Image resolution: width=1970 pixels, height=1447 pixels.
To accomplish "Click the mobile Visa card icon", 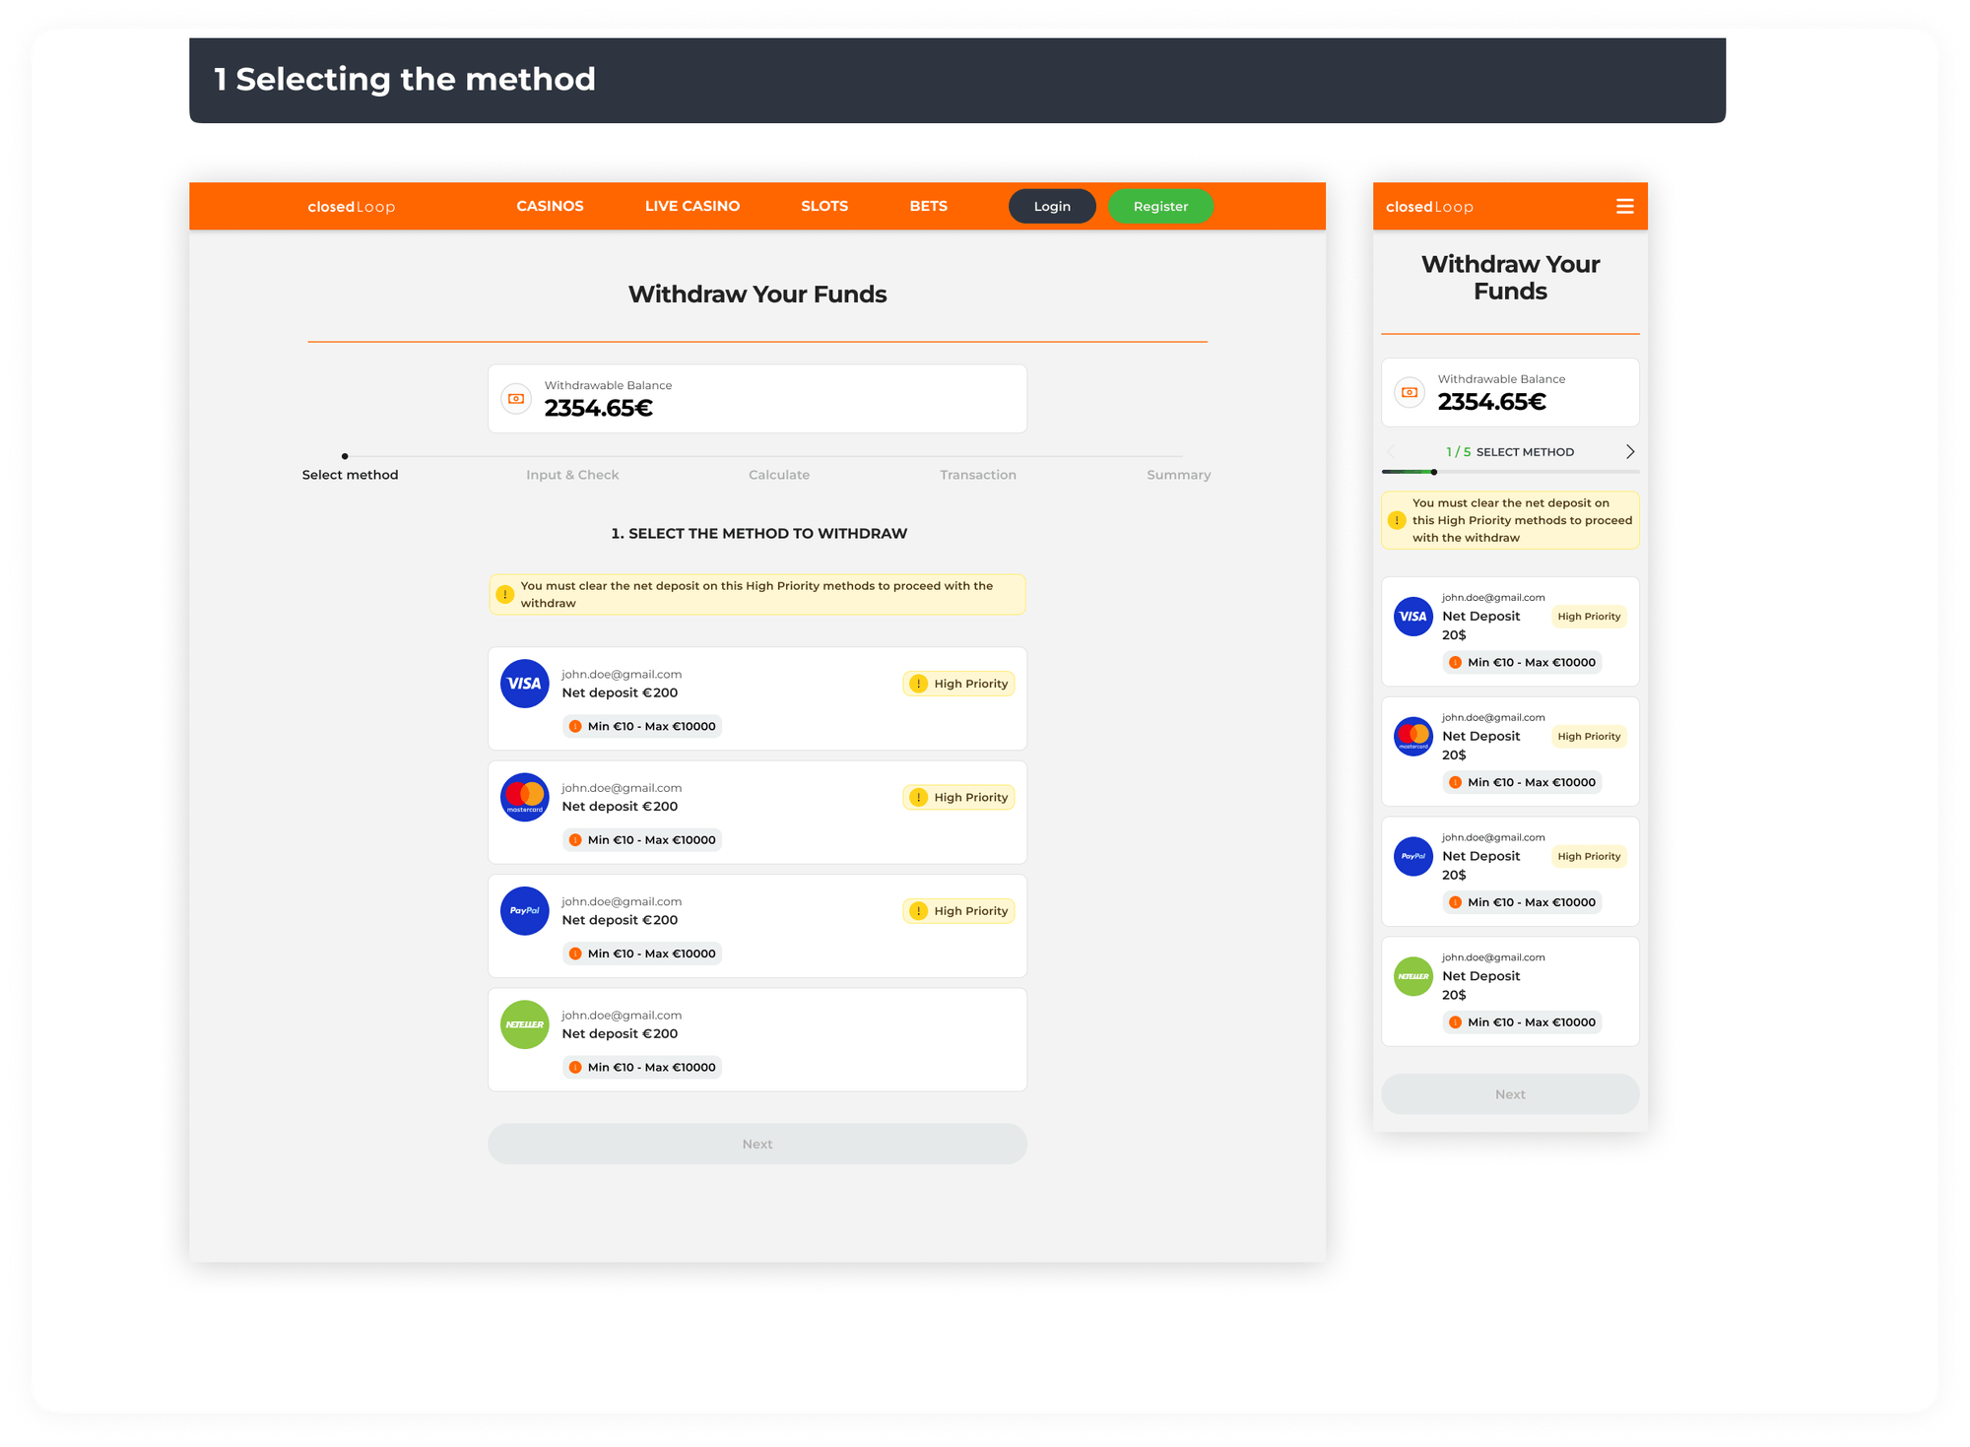I will [x=1412, y=617].
